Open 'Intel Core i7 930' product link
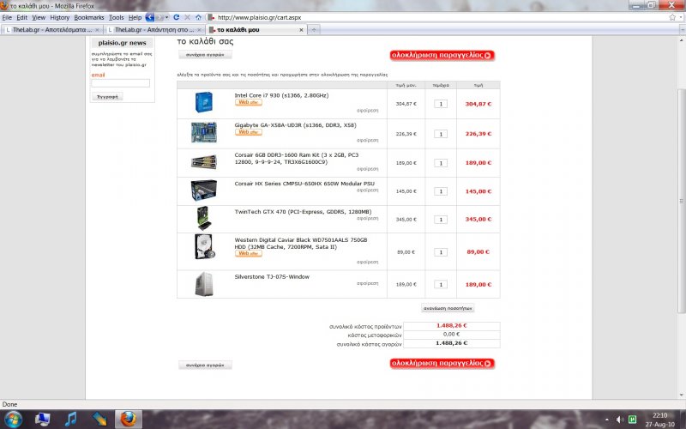 click(281, 95)
